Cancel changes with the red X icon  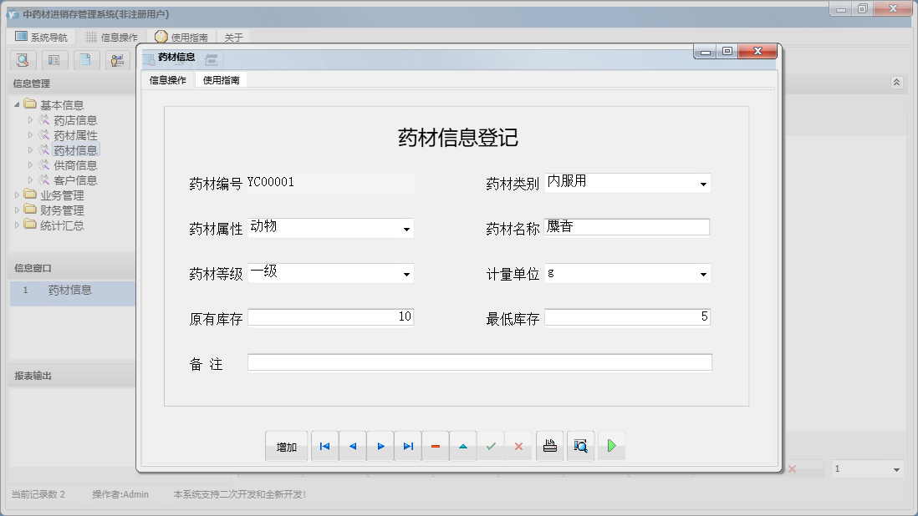pyautogui.click(x=518, y=446)
